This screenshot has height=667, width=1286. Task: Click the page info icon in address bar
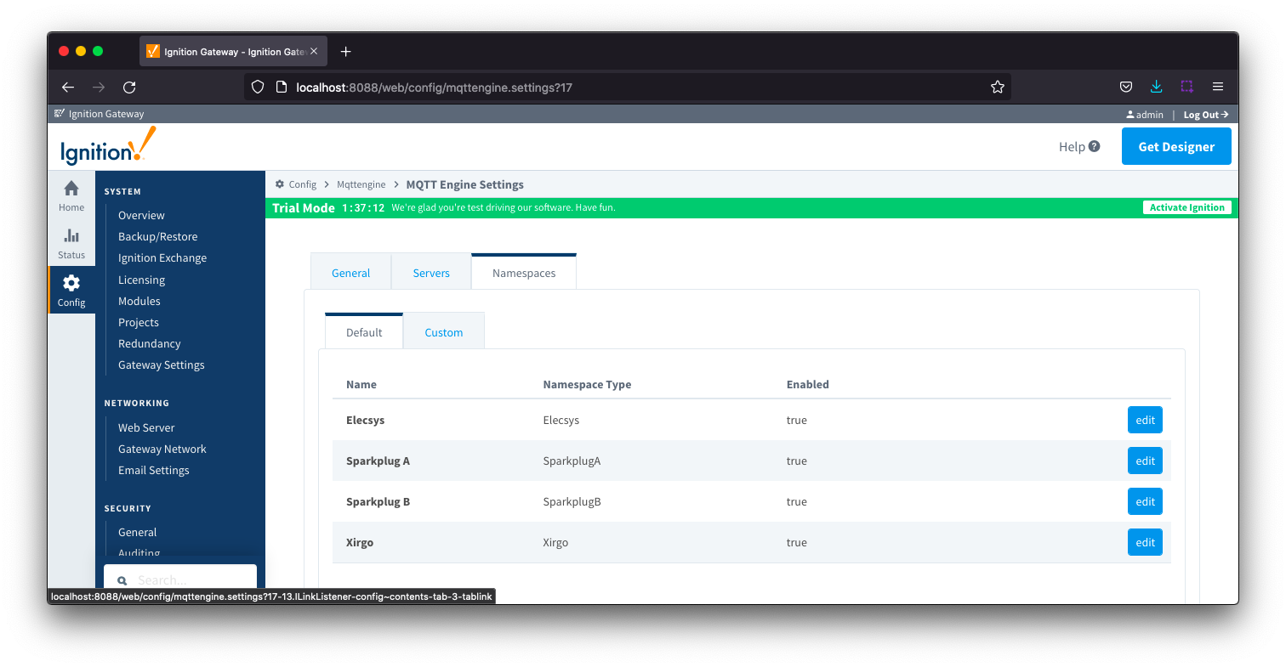point(282,87)
